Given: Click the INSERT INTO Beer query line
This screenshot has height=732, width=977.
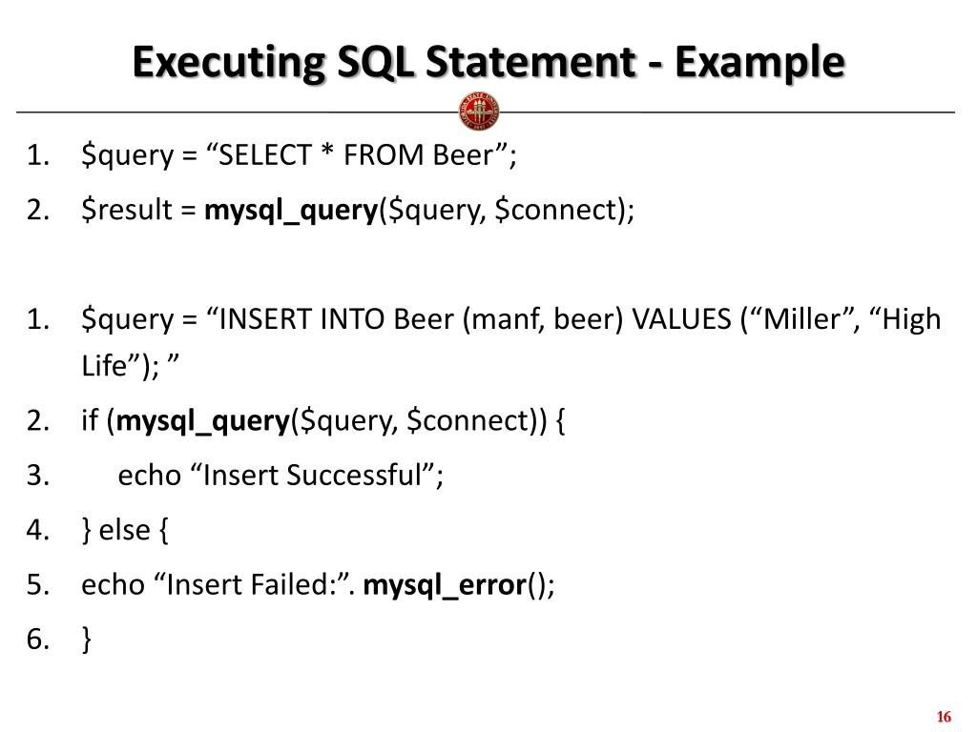Looking at the screenshot, I should point(511,319).
